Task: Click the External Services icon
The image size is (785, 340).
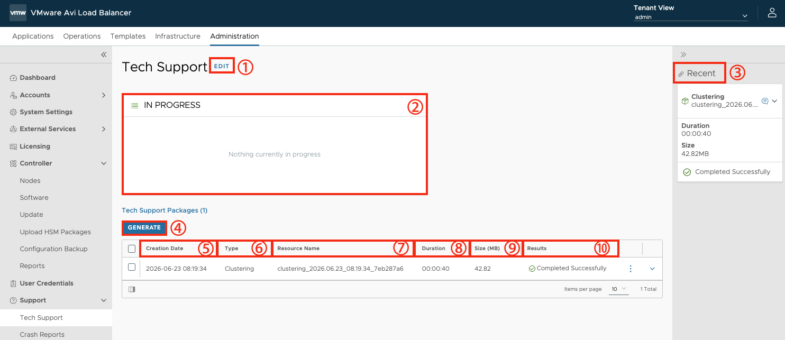Action: tap(14, 129)
